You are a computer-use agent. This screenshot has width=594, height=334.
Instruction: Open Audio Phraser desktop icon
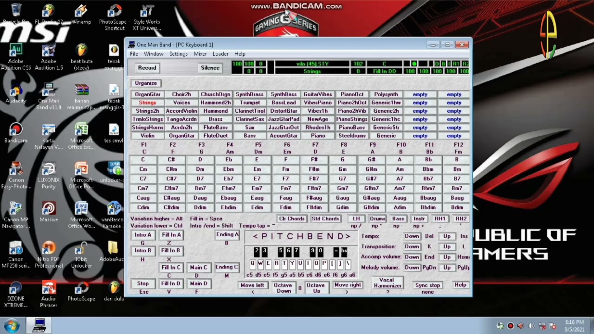49,294
